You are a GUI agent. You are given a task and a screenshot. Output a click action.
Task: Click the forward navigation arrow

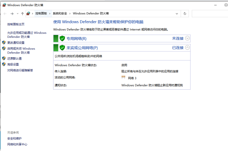pyautogui.click(x=12, y=14)
